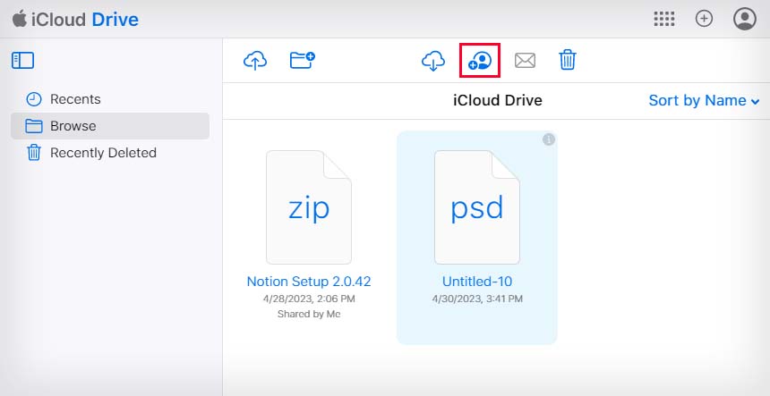Click the iCloud Drive logo at top left

coord(75,20)
